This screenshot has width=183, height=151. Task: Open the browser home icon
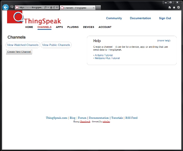pyautogui.click(x=170, y=7)
